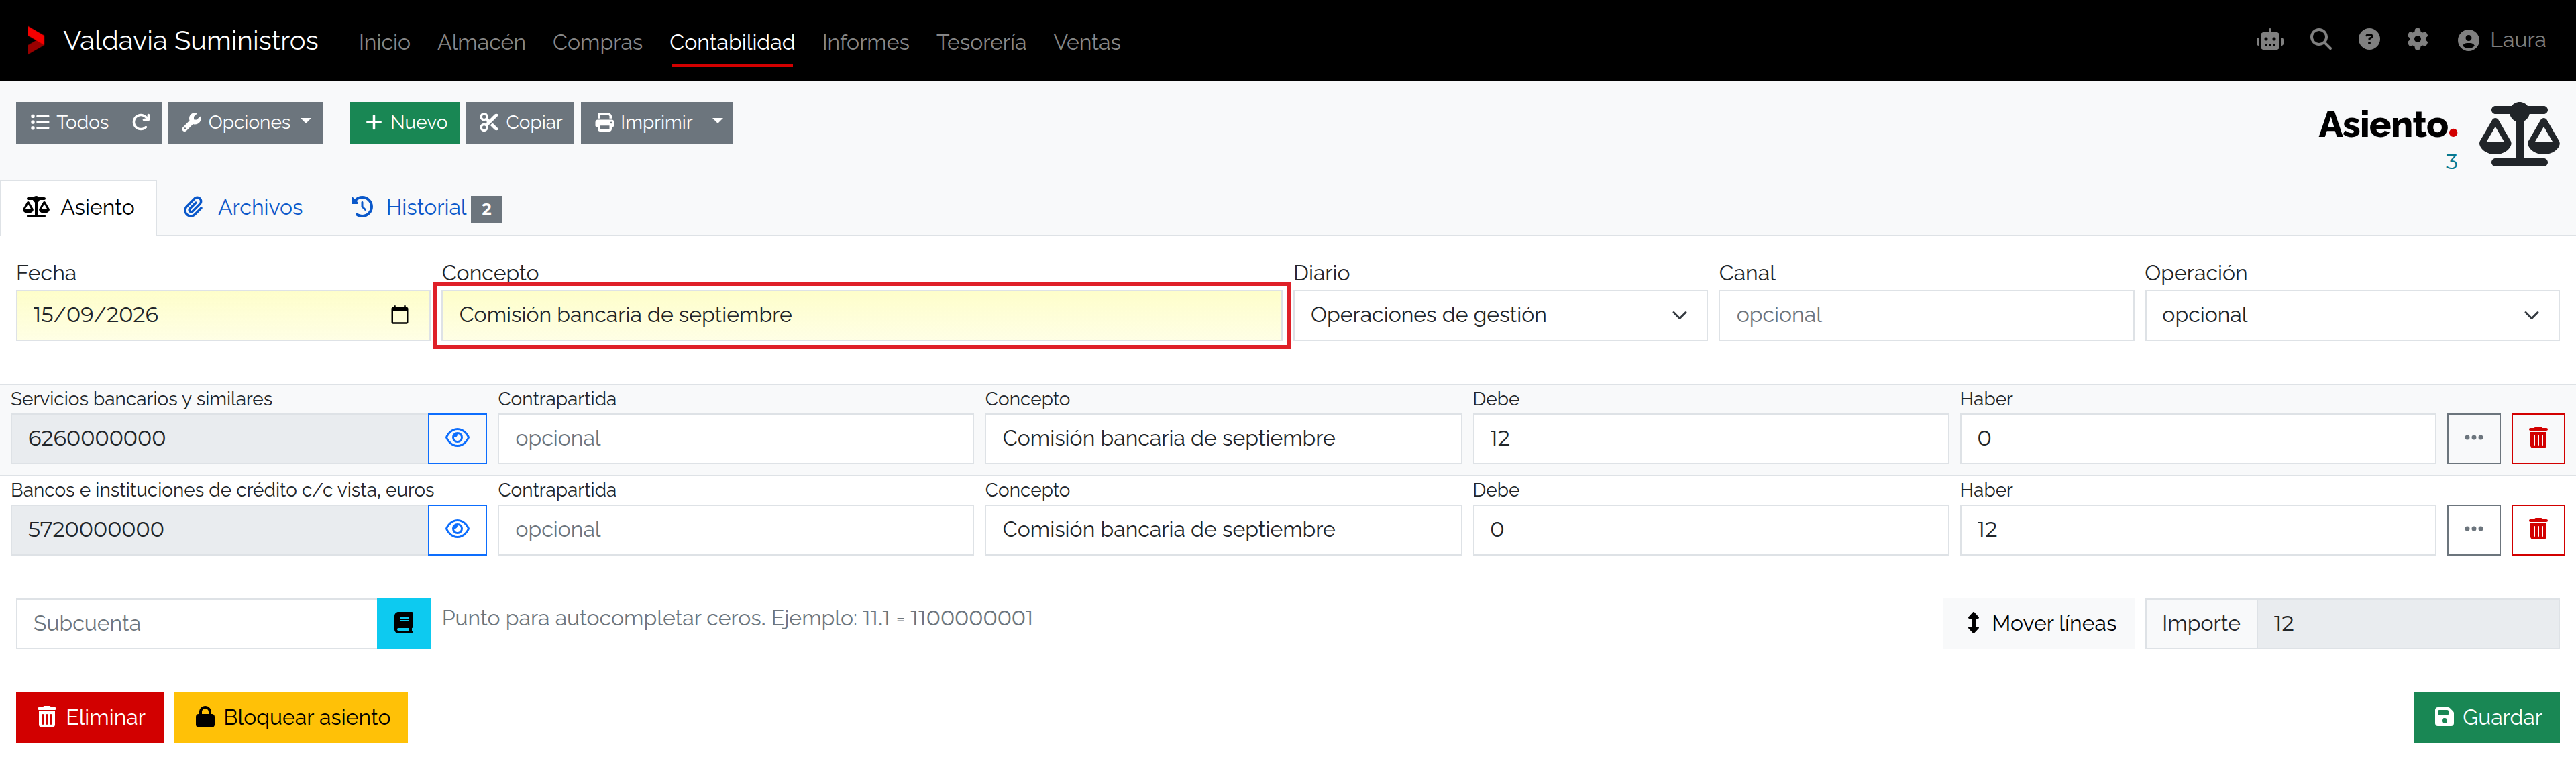Image resolution: width=2576 pixels, height=781 pixels.
Task: Open the Ventas menu
Action: 1086,42
